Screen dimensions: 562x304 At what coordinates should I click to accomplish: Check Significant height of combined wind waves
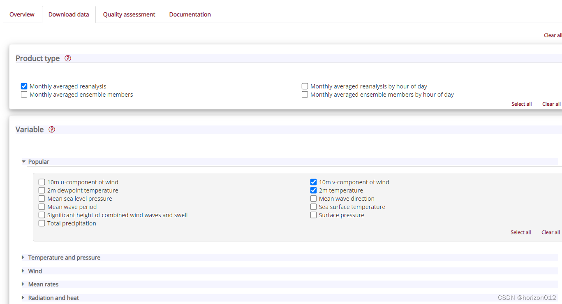click(42, 215)
